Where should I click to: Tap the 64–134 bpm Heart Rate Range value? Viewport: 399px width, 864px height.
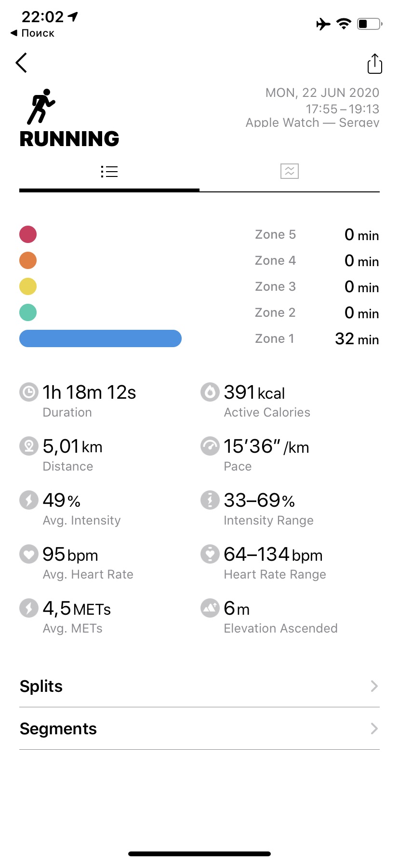tap(273, 555)
